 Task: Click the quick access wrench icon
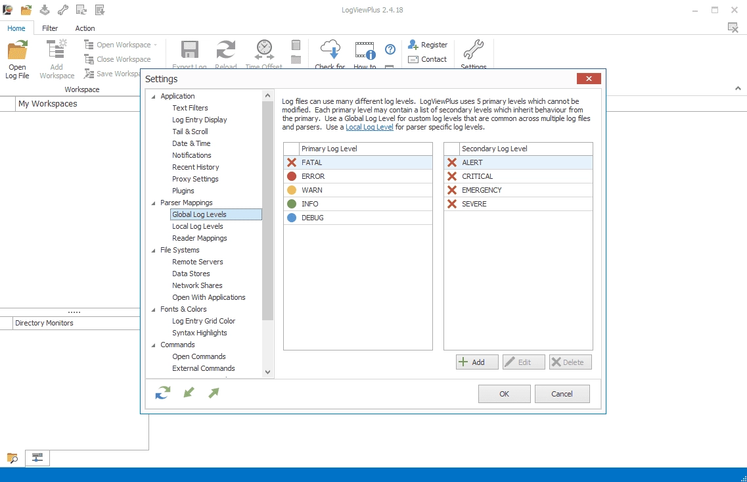(62, 10)
